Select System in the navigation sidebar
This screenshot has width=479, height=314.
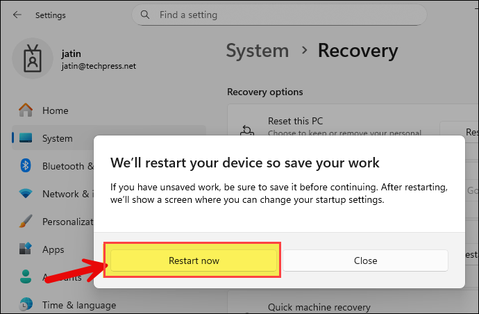(57, 138)
